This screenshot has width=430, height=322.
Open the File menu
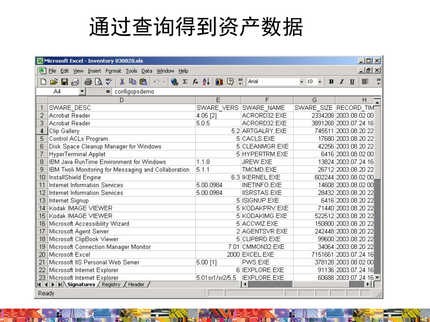[x=52, y=71]
